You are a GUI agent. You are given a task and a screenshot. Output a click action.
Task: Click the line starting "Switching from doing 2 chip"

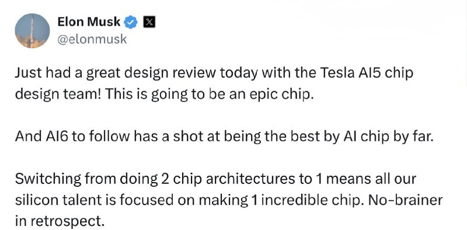[x=215, y=179]
